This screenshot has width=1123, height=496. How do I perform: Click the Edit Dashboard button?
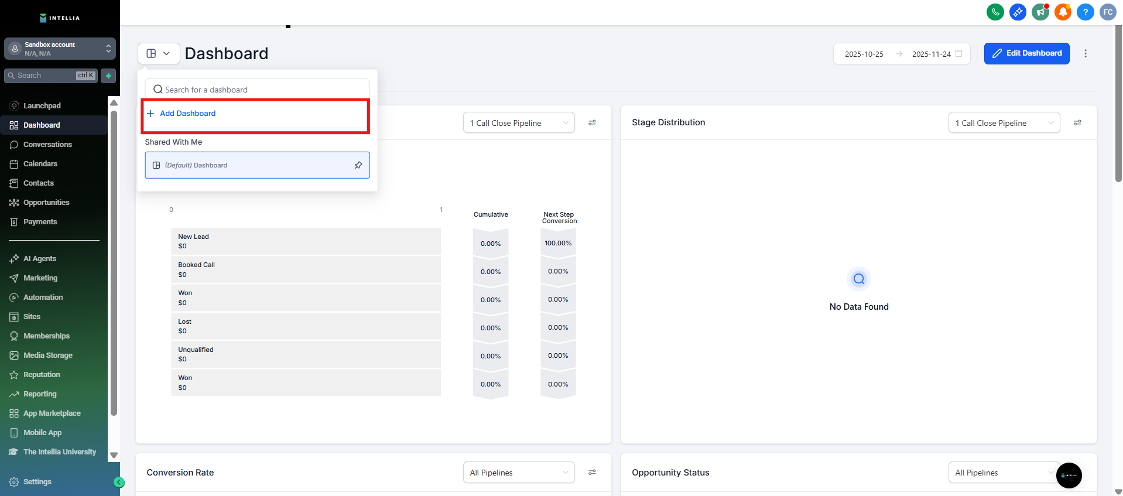pos(1026,53)
